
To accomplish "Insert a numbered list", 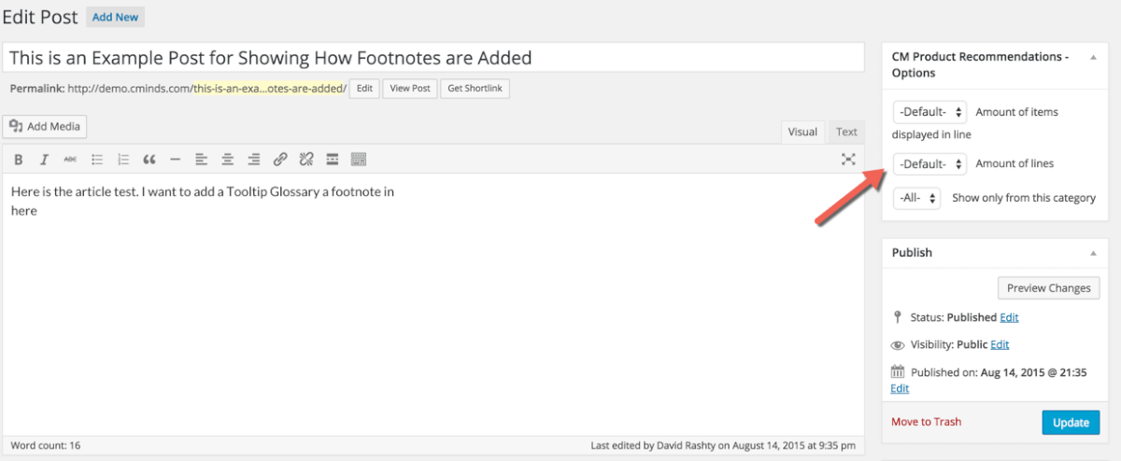I will pos(122,160).
